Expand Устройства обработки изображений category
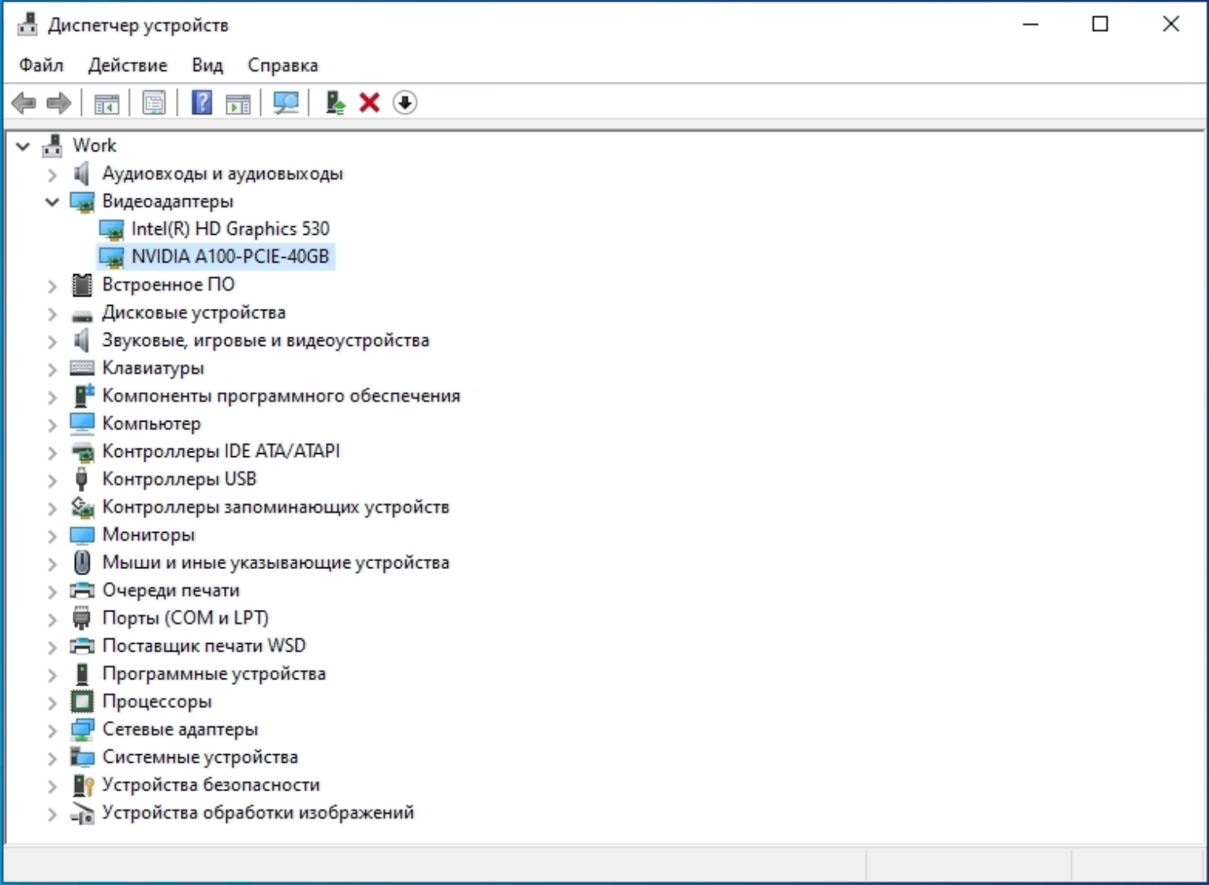Image resolution: width=1209 pixels, height=885 pixels. [52, 813]
